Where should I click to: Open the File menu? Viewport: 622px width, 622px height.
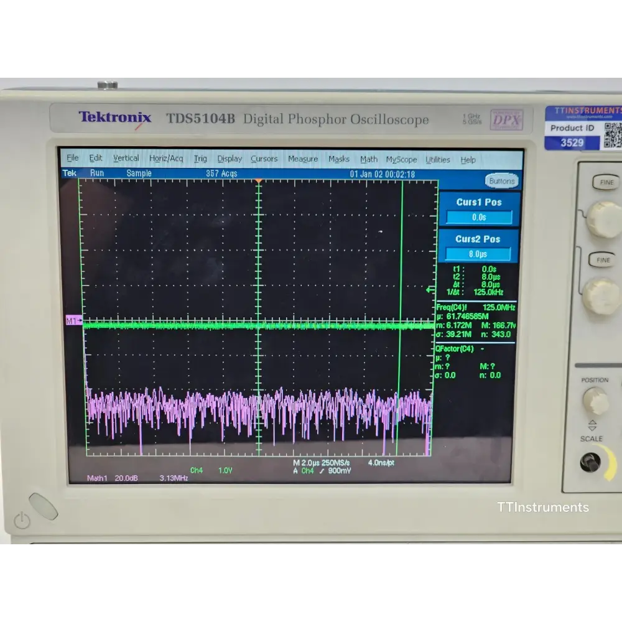[72, 158]
